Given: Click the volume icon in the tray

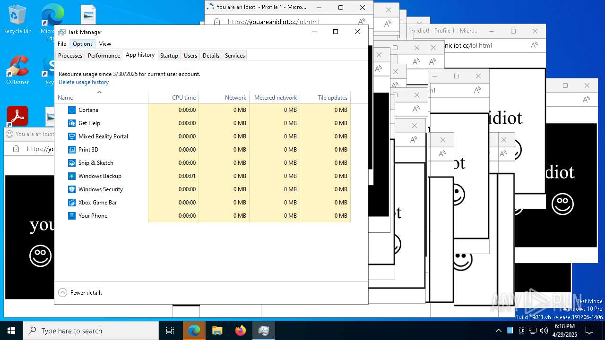Looking at the screenshot, I should pos(544,331).
